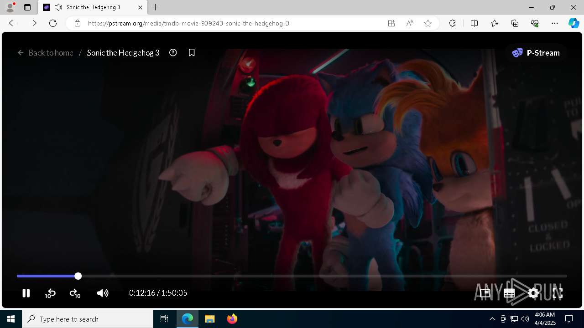The image size is (584, 328).
Task: Go forward in browser history
Action: [33, 23]
